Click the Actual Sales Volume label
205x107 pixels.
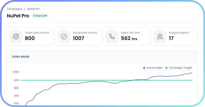coord(85,33)
